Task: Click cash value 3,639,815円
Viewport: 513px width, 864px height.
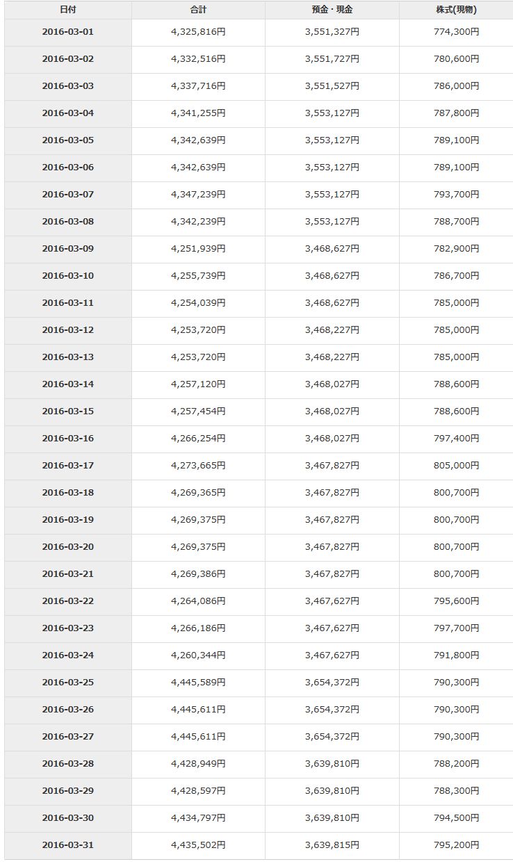Action: point(332,845)
